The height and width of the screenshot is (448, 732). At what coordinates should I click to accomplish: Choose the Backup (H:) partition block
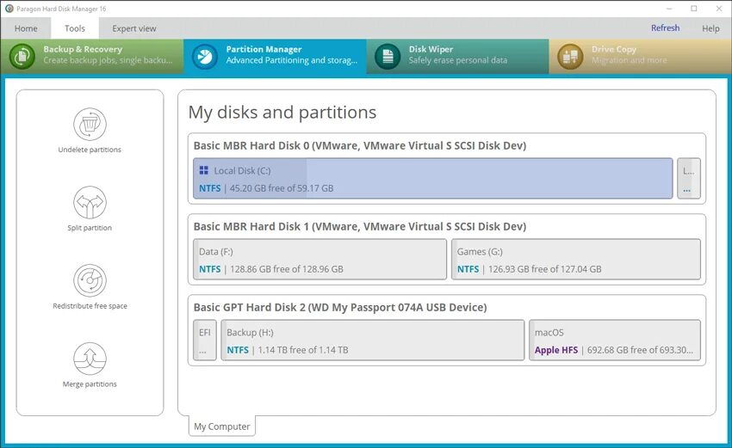pos(373,340)
